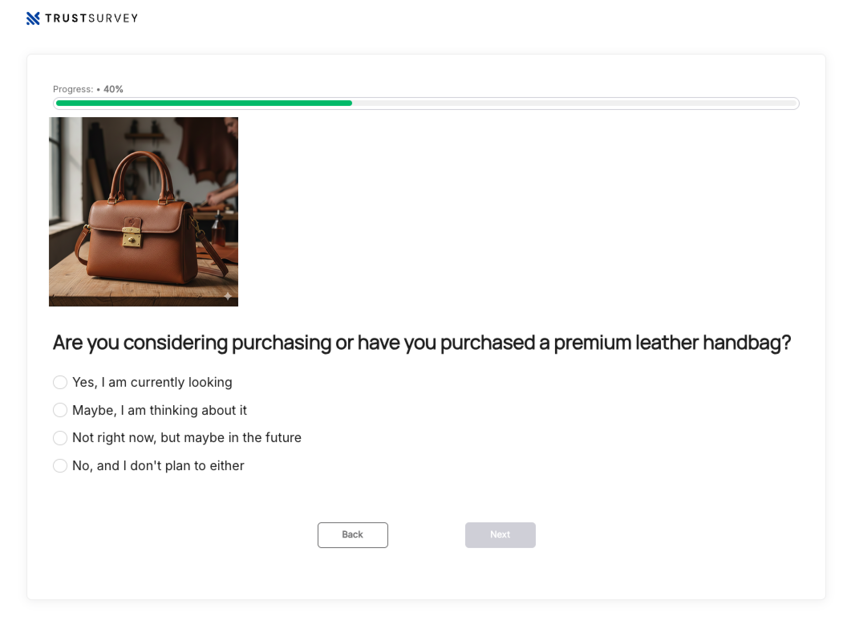This screenshot has width=847, height=625.
Task: Click the "Yes, I am currently looking" label text
Action: coord(152,382)
